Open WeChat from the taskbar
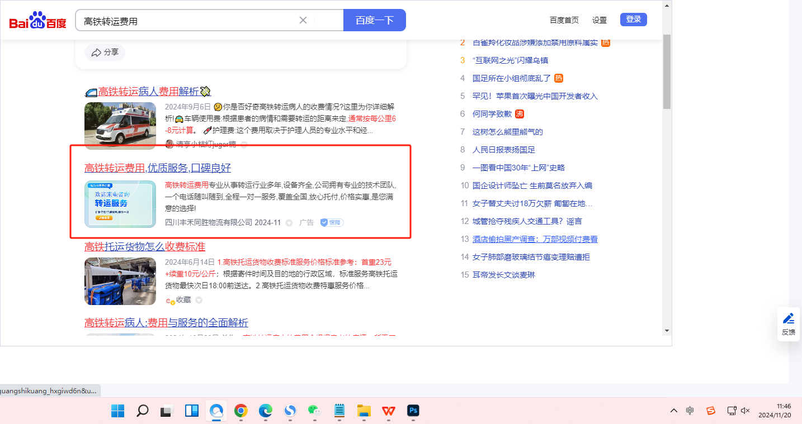The height and width of the screenshot is (424, 802). [314, 411]
